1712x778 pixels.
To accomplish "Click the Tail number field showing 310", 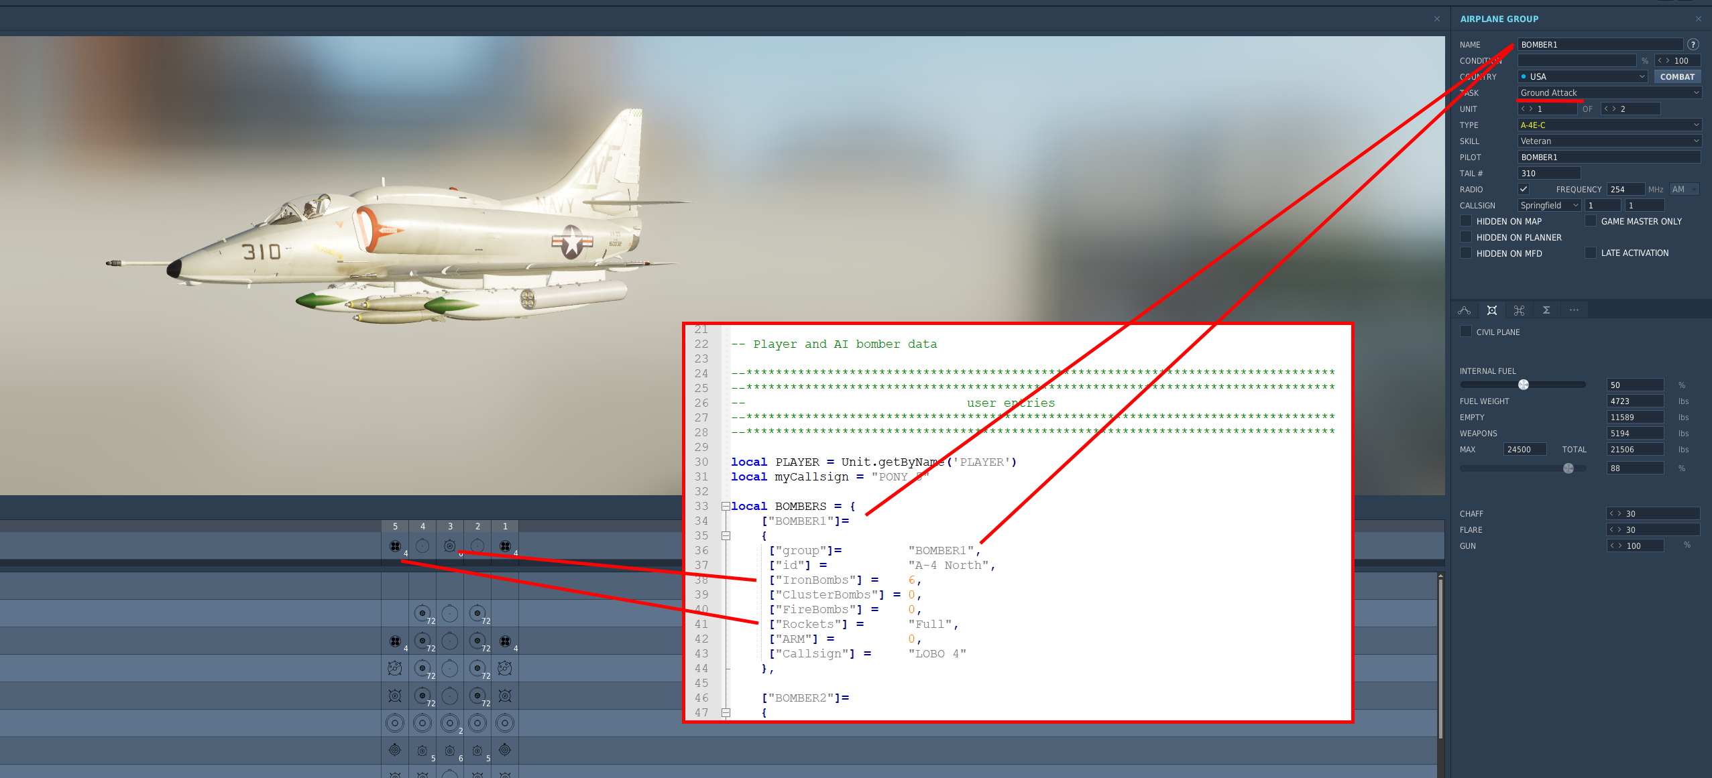I will [1548, 174].
